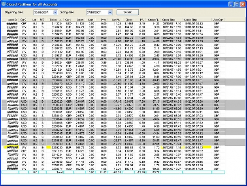Select ticket 3148427 cell
Viewport: 247px width, 186px height.
click(x=57, y=27)
